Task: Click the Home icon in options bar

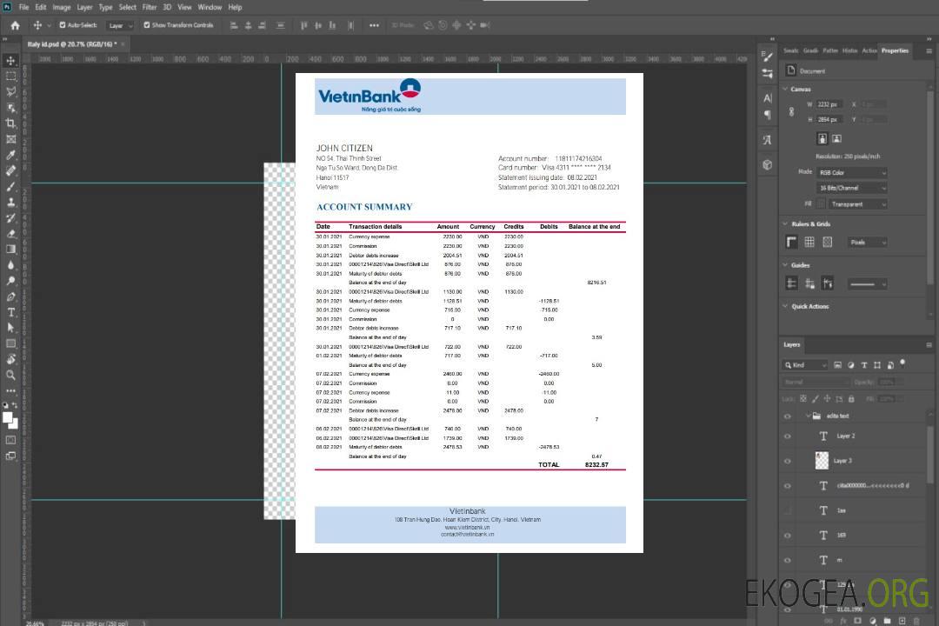Action: [15, 25]
